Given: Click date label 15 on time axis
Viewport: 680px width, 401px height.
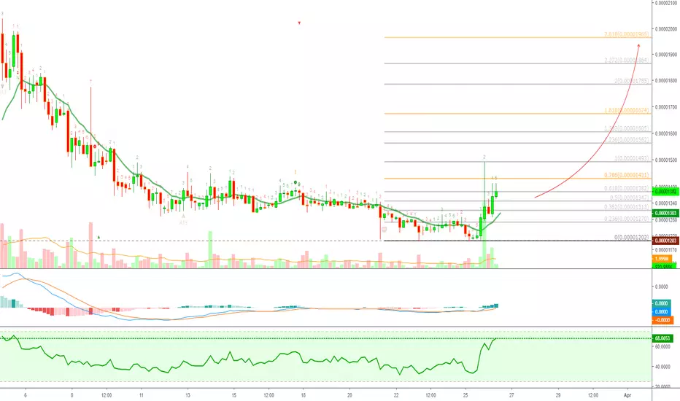Looking at the screenshot, I should pyautogui.click(x=233, y=395).
